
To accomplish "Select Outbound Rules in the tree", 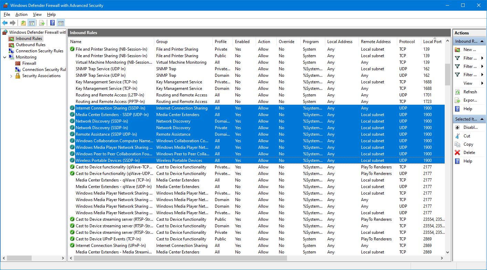I will click(x=31, y=45).
